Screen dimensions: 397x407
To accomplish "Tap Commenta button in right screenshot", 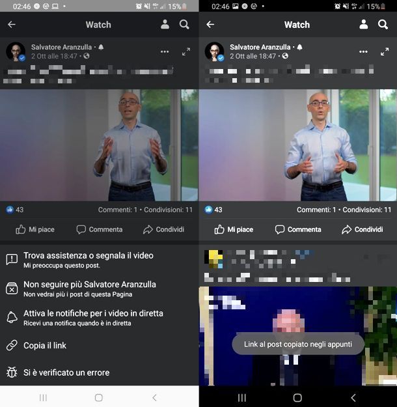I will pos(298,229).
